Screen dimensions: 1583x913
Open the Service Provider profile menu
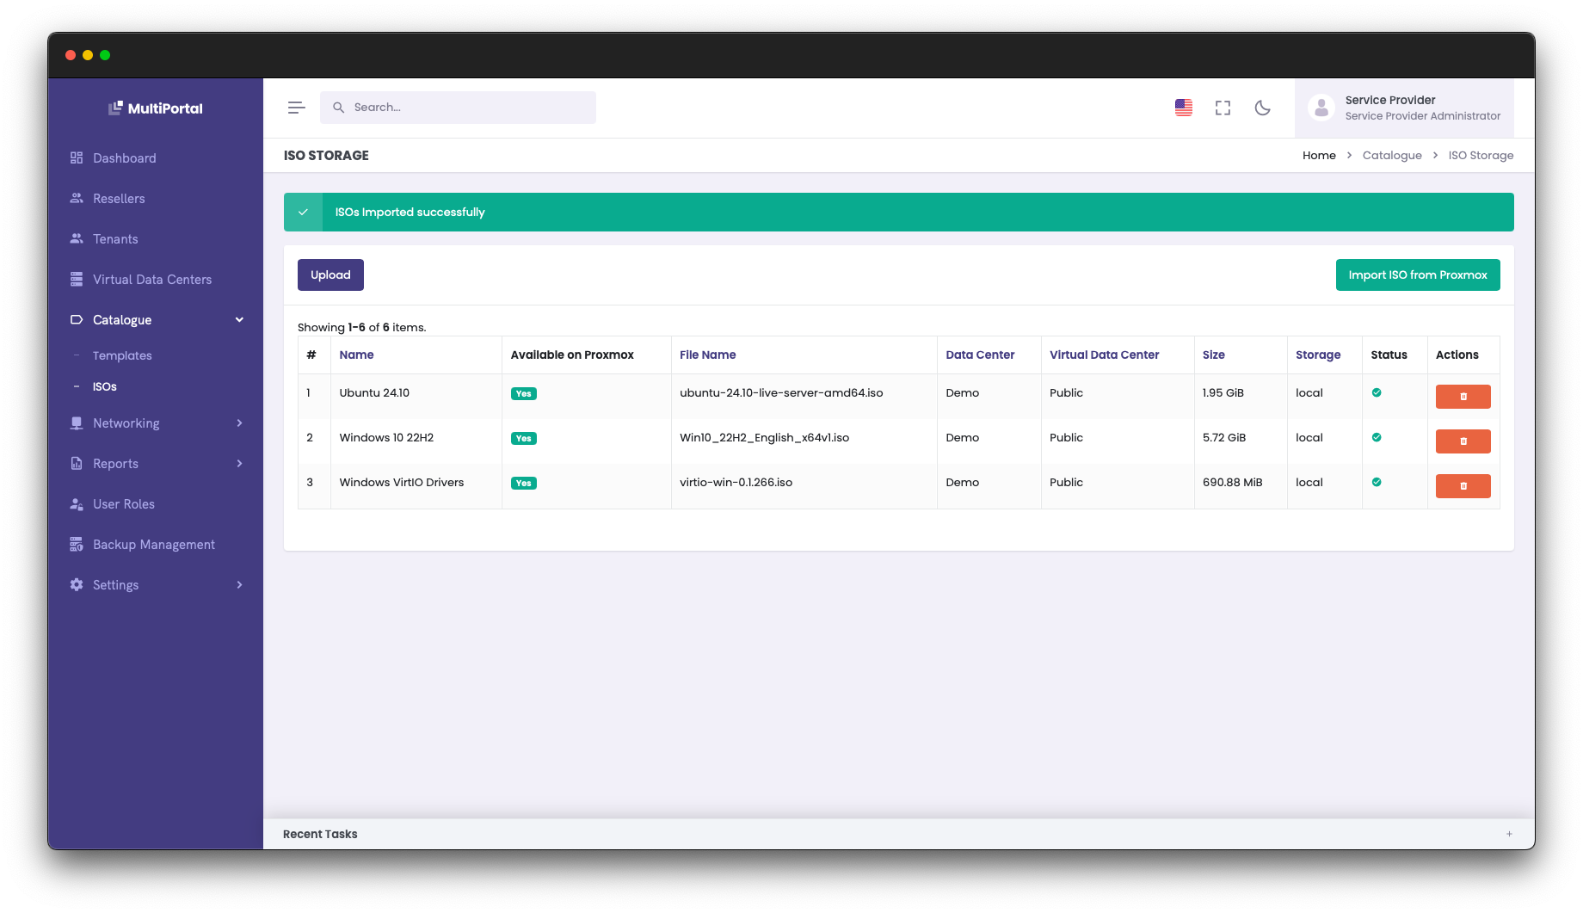[x=1404, y=108]
